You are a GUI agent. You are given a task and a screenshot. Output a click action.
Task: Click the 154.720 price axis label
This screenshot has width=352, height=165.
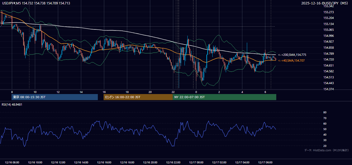tap(328, 59)
